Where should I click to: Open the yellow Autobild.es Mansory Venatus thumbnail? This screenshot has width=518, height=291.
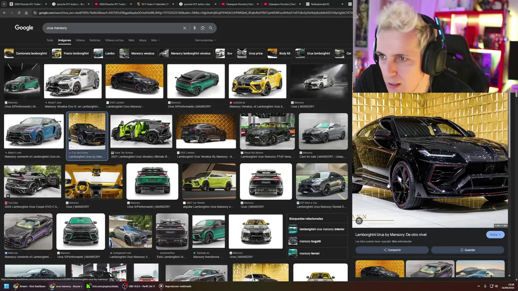click(257, 81)
